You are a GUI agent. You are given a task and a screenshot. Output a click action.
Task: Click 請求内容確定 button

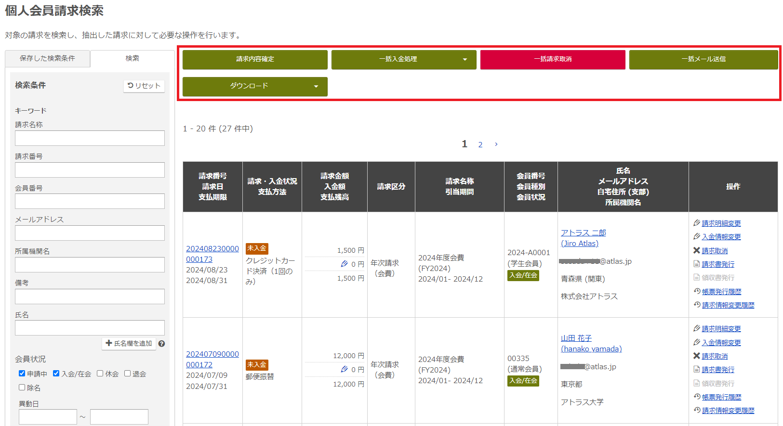coord(255,59)
